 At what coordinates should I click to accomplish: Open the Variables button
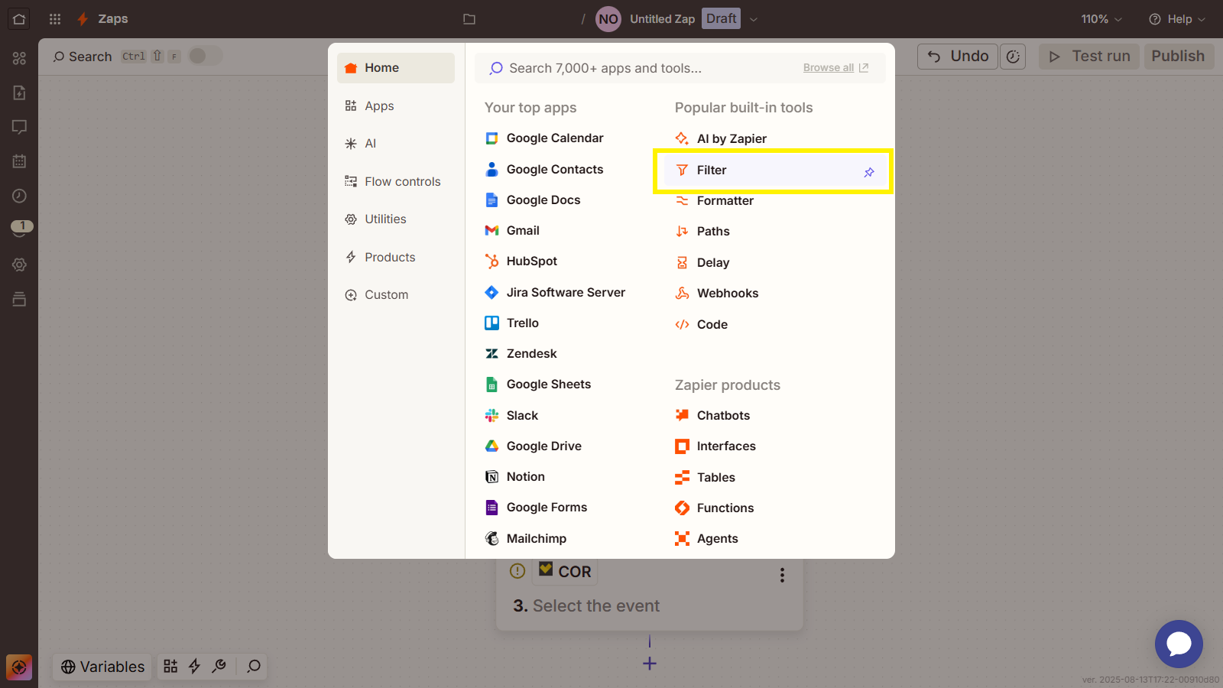pos(102,667)
